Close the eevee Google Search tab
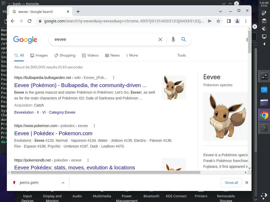 point(68,12)
